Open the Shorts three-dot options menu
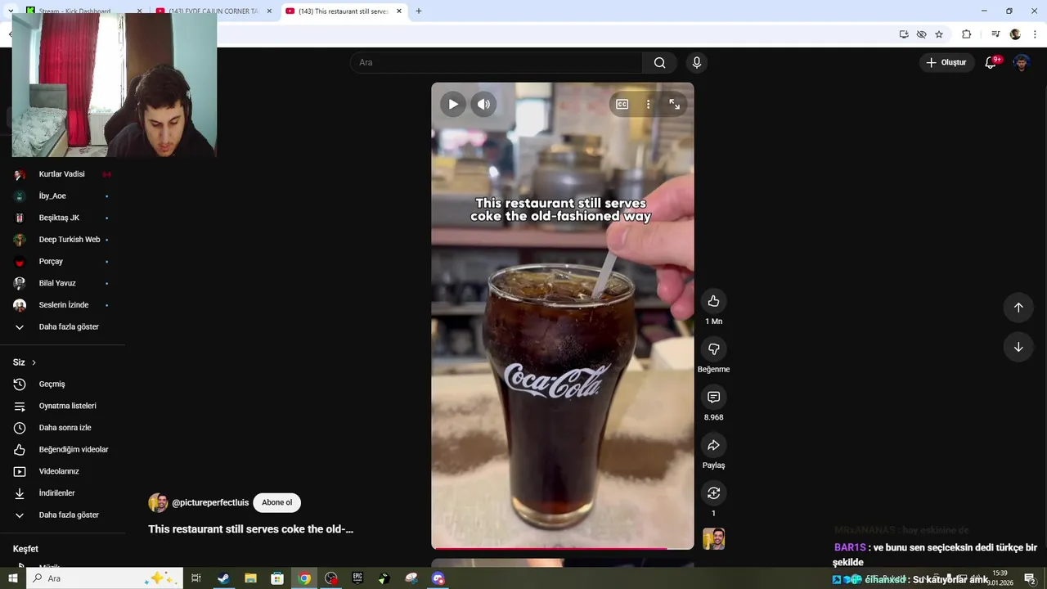Image resolution: width=1047 pixels, height=589 pixels. 648,104
